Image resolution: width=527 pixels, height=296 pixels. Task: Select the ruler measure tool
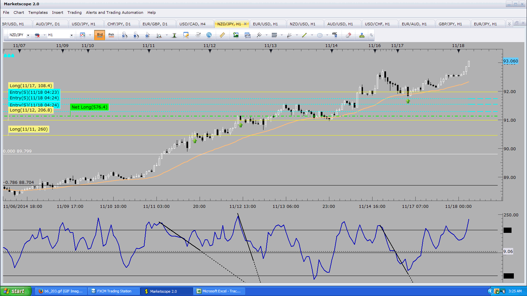222,35
